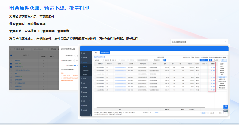Toggle the select-all checkbox in the account table header
Screen dimensions: 239x125
click(x=11, y=55)
